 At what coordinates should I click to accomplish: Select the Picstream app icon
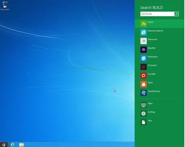144,67
